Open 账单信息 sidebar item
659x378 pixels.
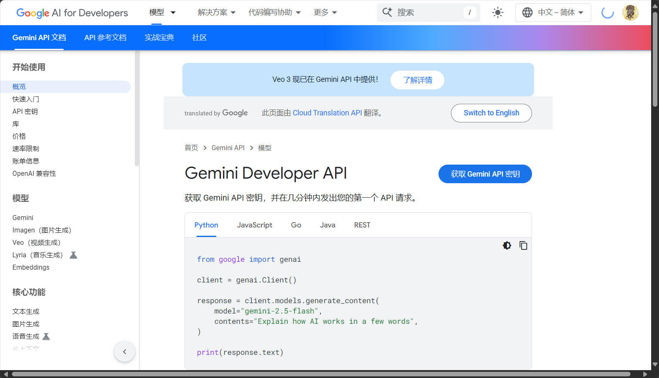(26, 161)
